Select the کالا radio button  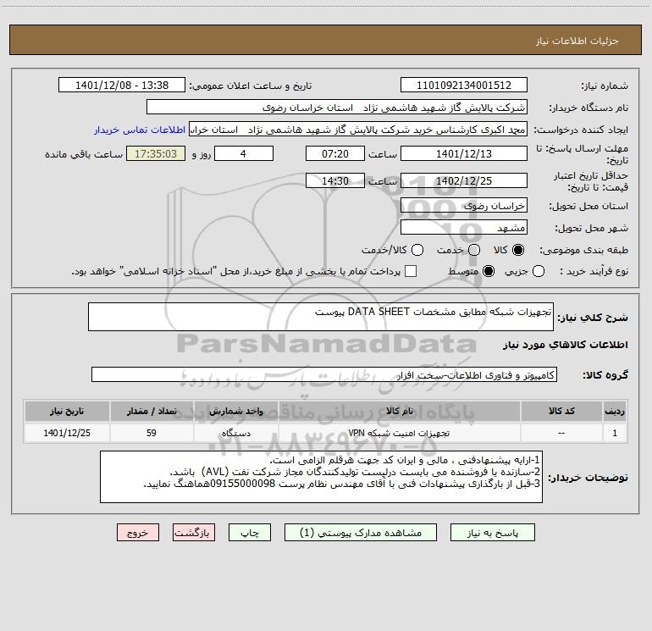518,250
